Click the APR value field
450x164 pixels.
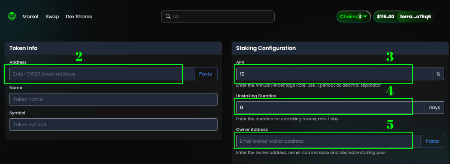(334, 74)
